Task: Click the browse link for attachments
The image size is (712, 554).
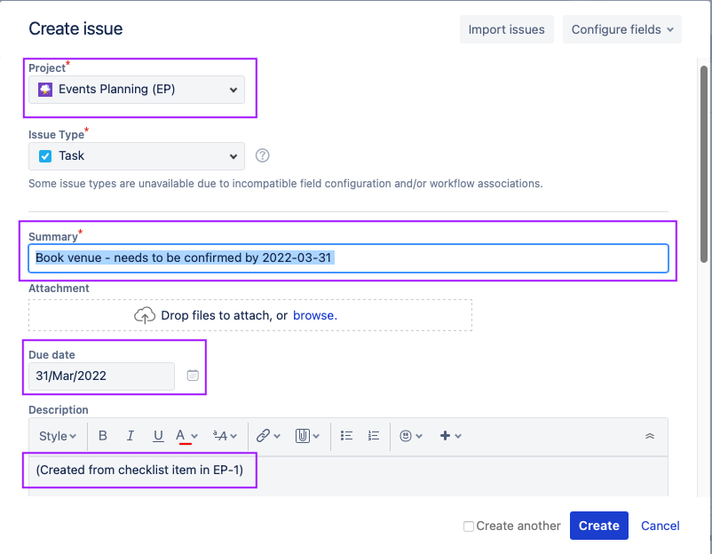Action: pos(315,315)
